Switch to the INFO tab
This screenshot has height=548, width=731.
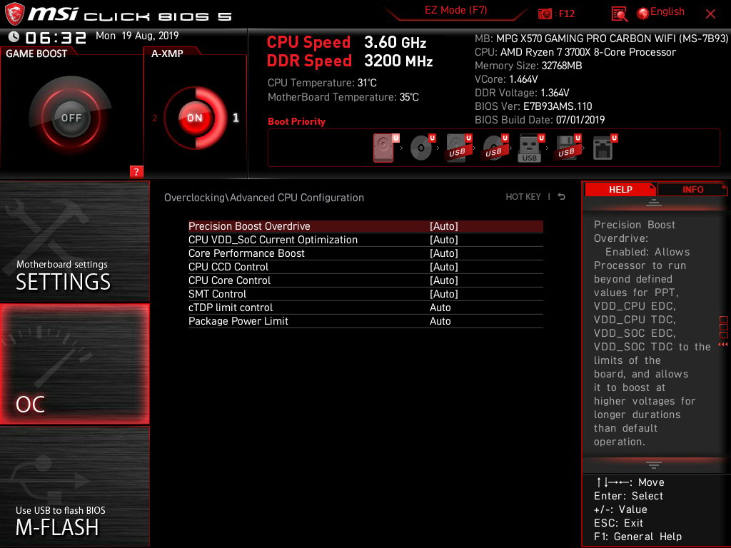(692, 189)
